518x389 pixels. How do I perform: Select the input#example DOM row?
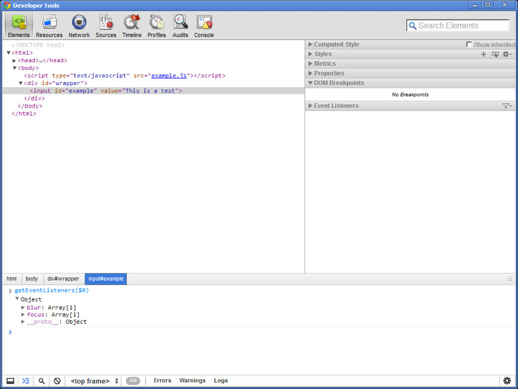click(x=153, y=91)
